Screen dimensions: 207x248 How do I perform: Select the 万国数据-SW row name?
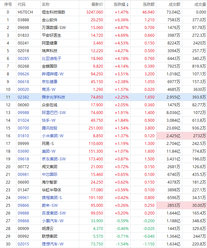[x=54, y=28]
